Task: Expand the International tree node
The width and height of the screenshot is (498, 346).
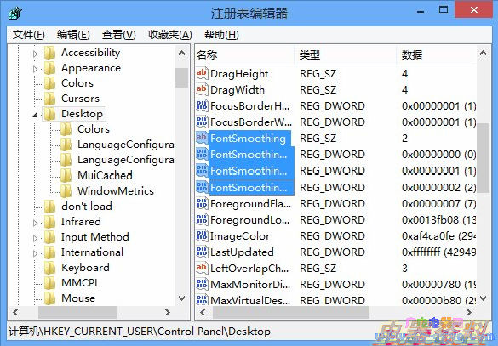Action: 35,253
